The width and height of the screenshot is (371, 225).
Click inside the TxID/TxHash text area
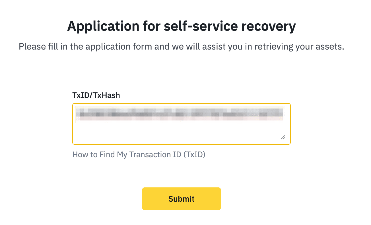click(x=181, y=124)
